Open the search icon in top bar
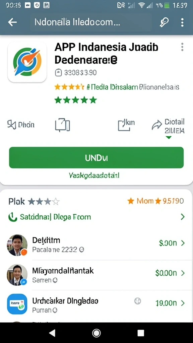The image size is (193, 343). (x=164, y=22)
